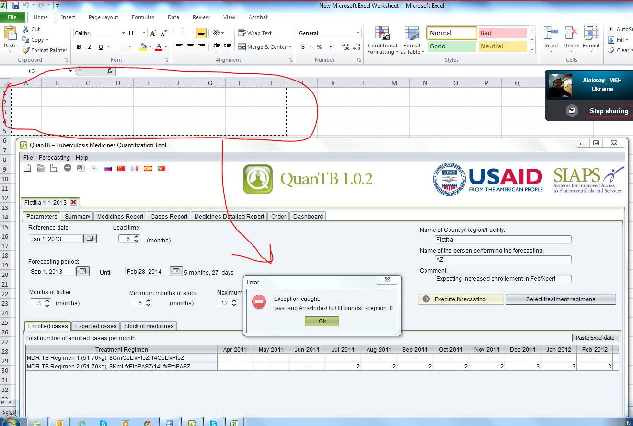Viewport: 633px width, 426px height.
Task: Expand the Font Color dropdown arrow
Action: click(166, 47)
